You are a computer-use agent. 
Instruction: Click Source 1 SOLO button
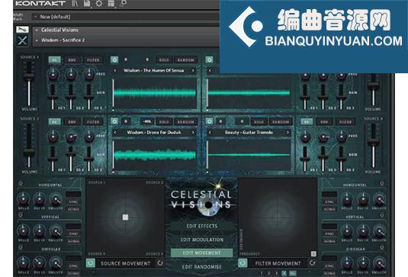[164, 60]
